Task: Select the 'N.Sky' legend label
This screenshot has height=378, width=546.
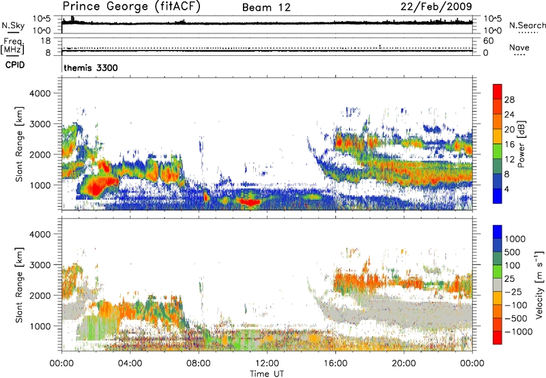Action: pos(13,25)
